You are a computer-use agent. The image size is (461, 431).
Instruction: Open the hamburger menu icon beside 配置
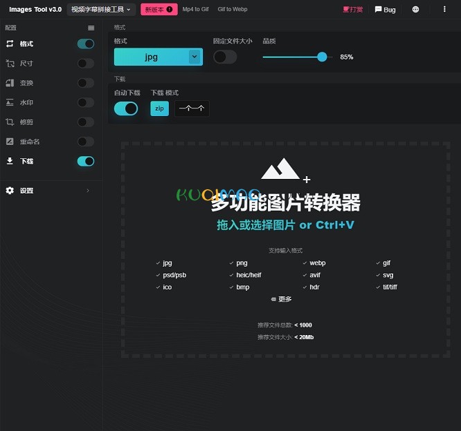[x=91, y=28]
